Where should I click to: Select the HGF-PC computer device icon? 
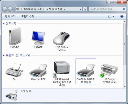[x=15, y=36]
